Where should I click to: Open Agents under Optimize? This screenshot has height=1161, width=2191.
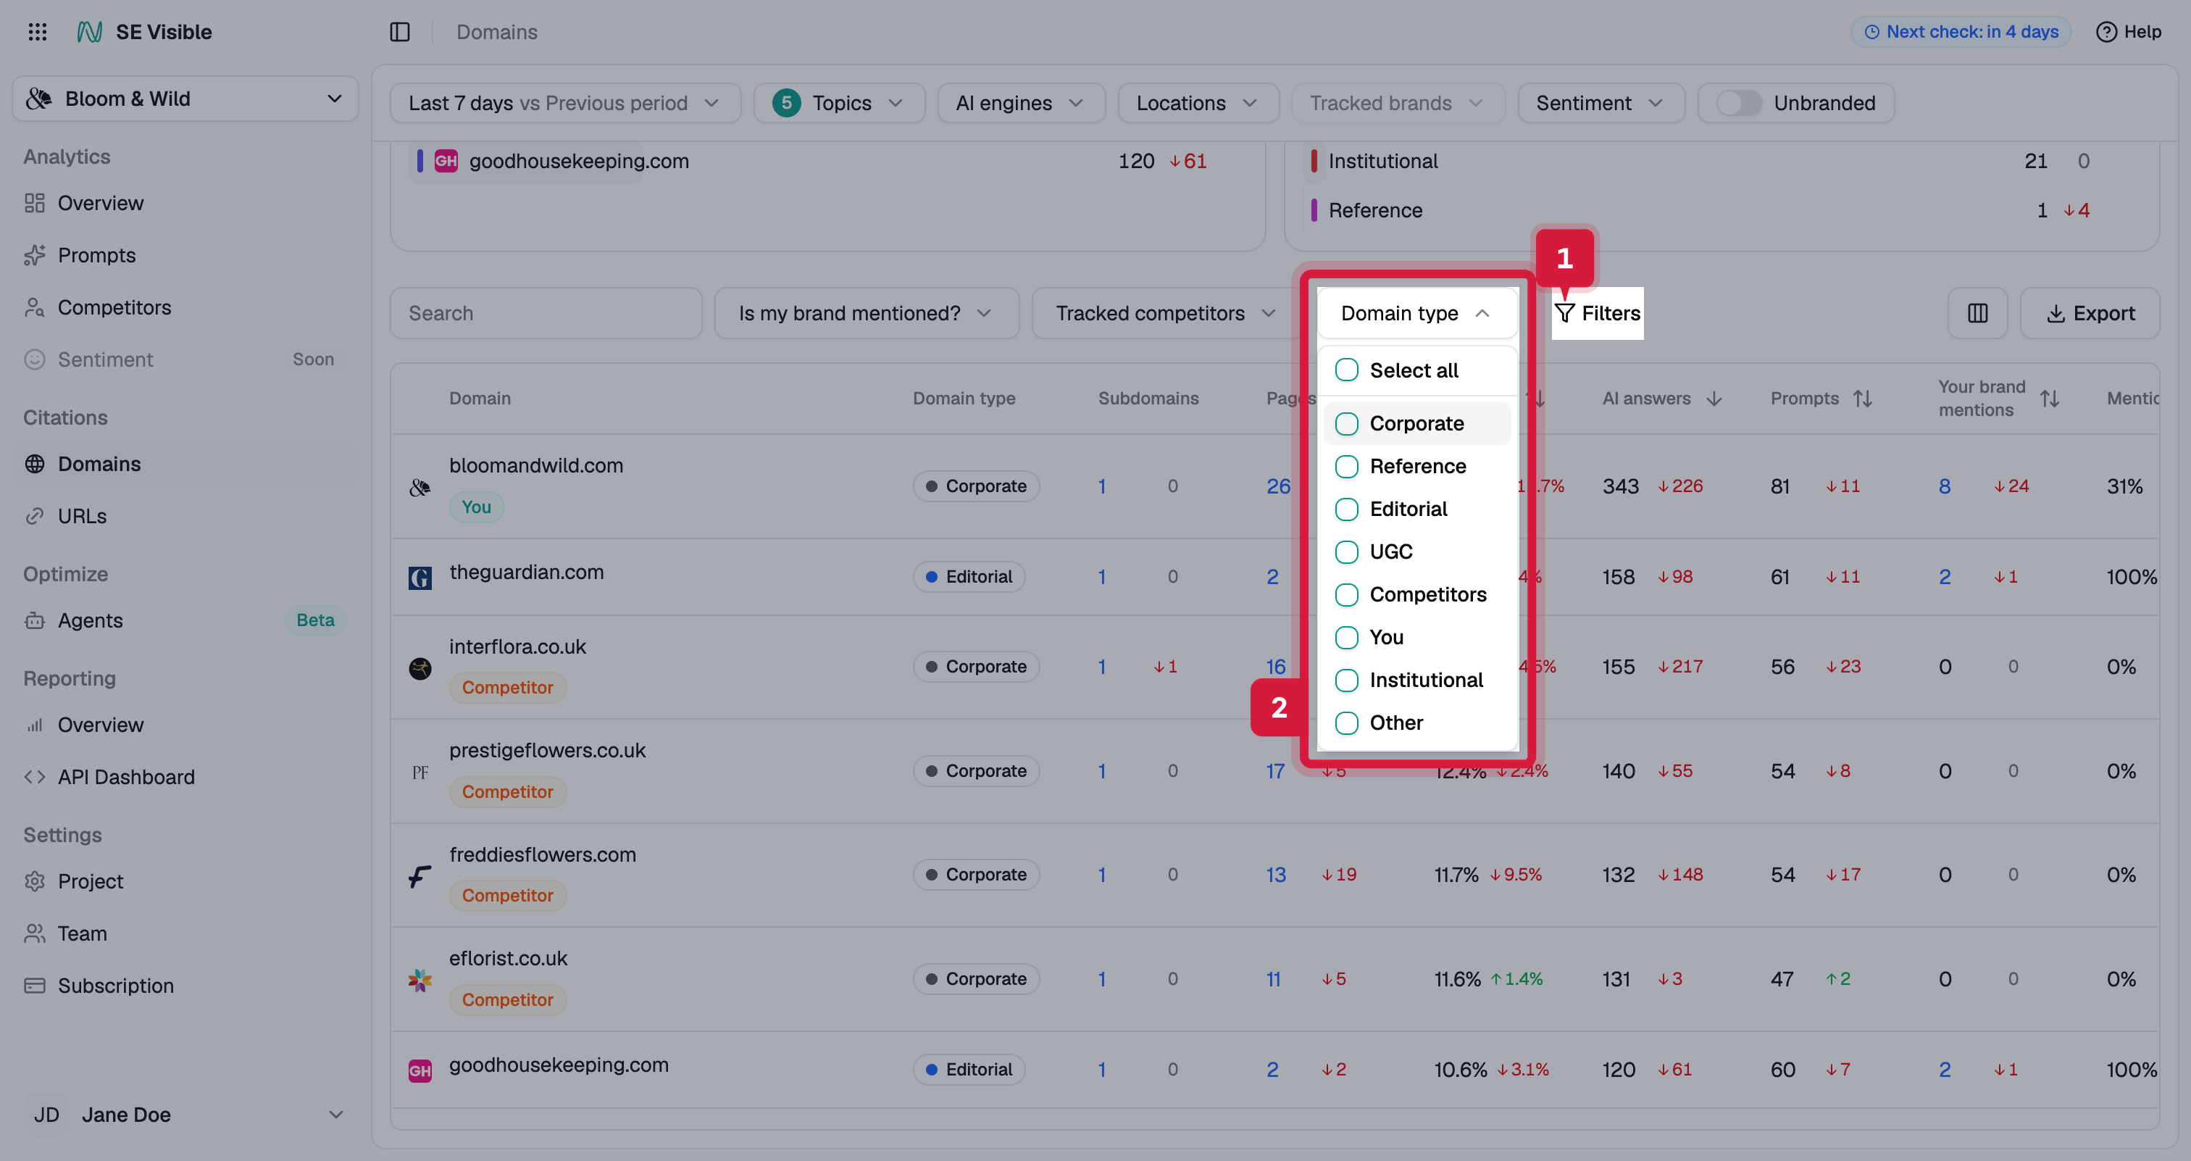[90, 621]
